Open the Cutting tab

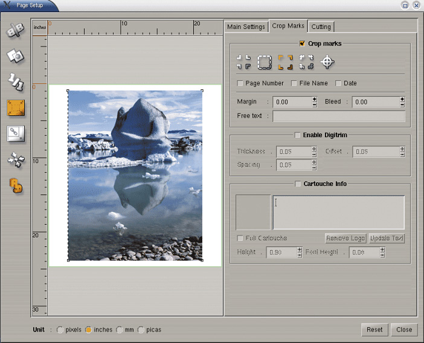point(321,27)
